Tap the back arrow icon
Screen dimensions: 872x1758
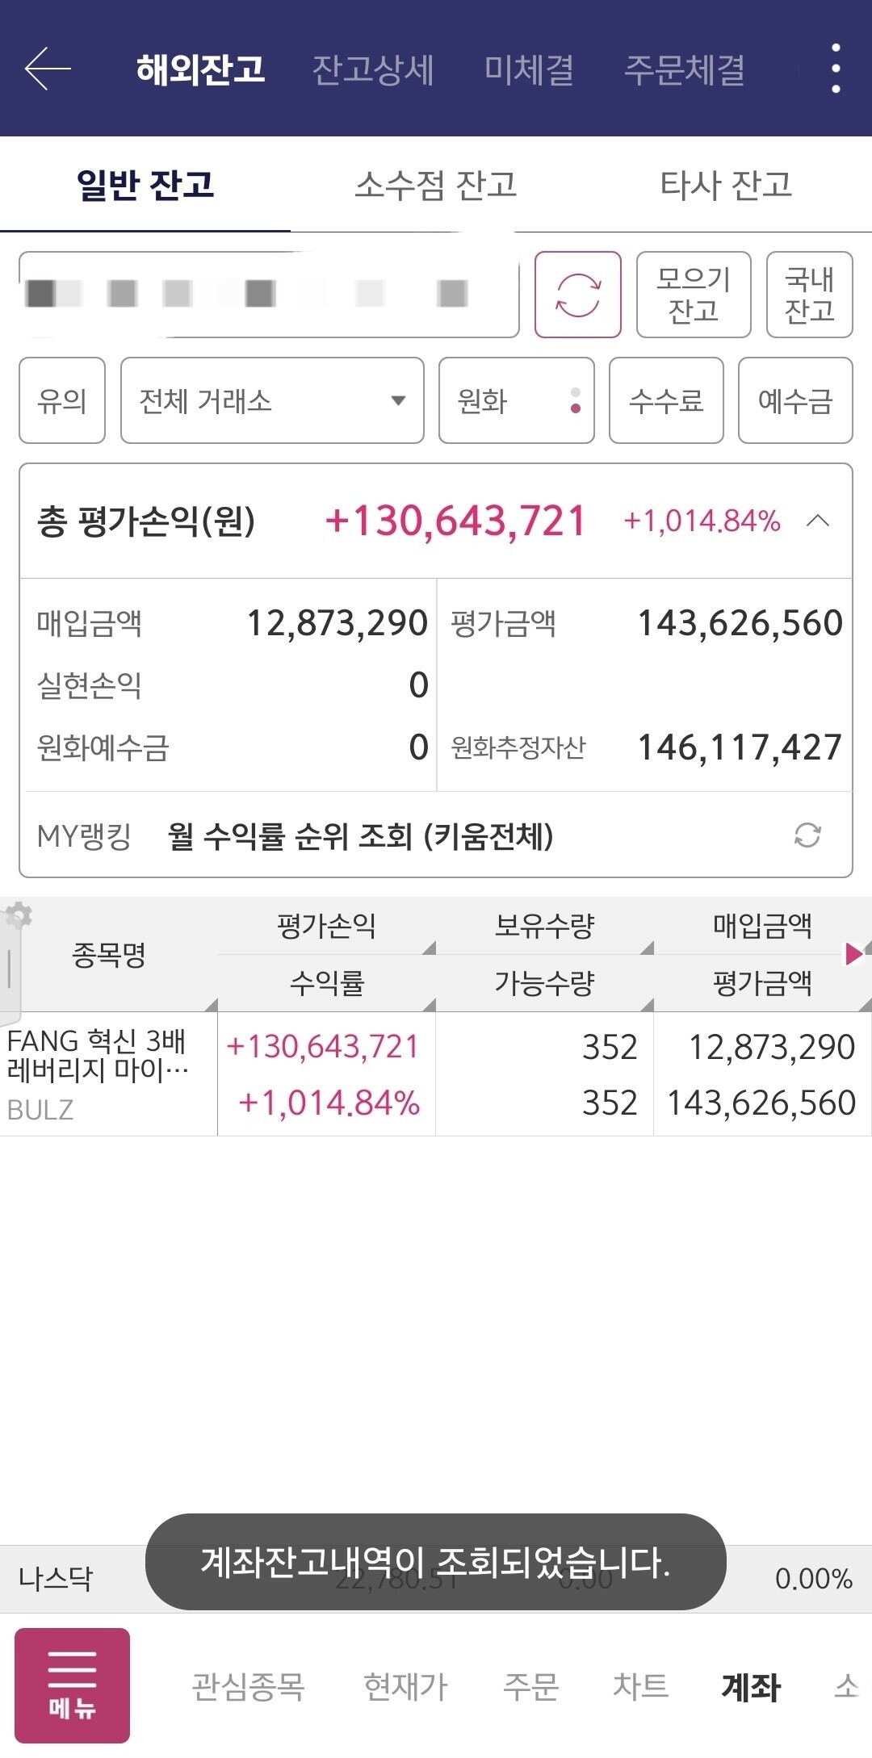(48, 69)
